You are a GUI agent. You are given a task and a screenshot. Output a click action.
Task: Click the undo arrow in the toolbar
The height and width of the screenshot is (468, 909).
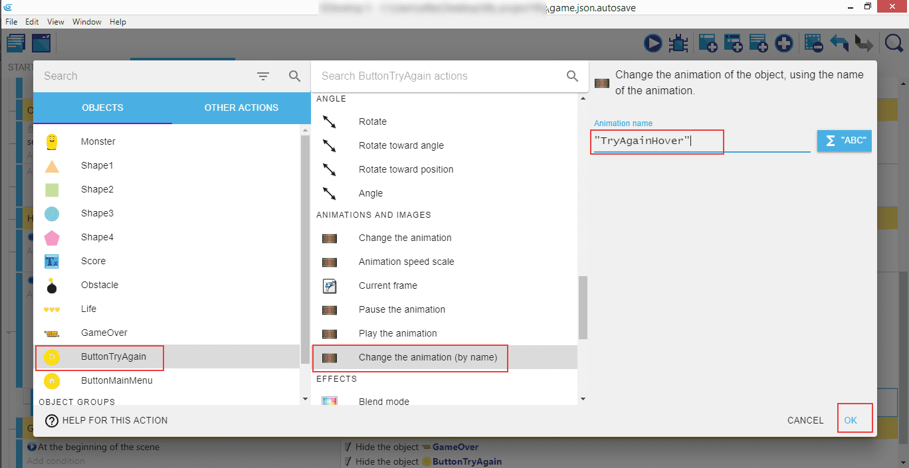(839, 44)
